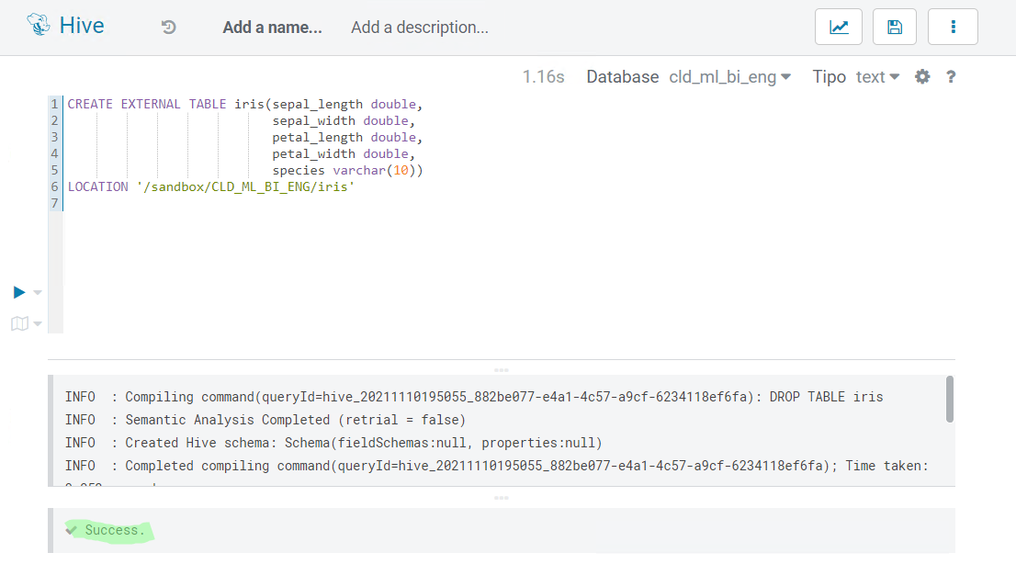The height and width of the screenshot is (564, 1016).
Task: Click the varchar(10) code in line 5
Action: [380, 170]
